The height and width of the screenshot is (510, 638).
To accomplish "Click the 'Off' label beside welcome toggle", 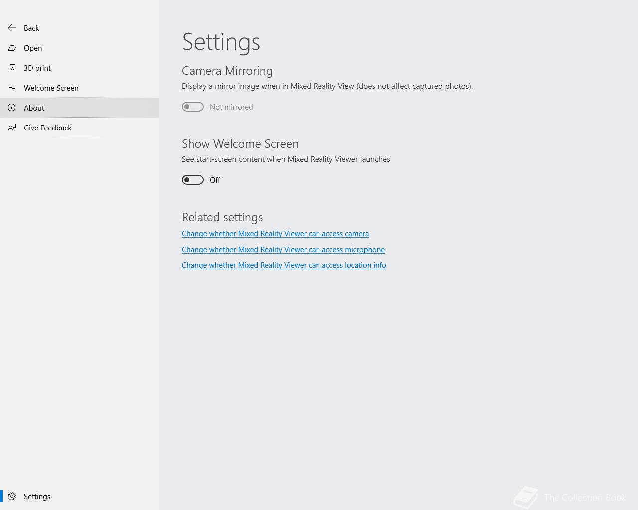I will pos(215,180).
